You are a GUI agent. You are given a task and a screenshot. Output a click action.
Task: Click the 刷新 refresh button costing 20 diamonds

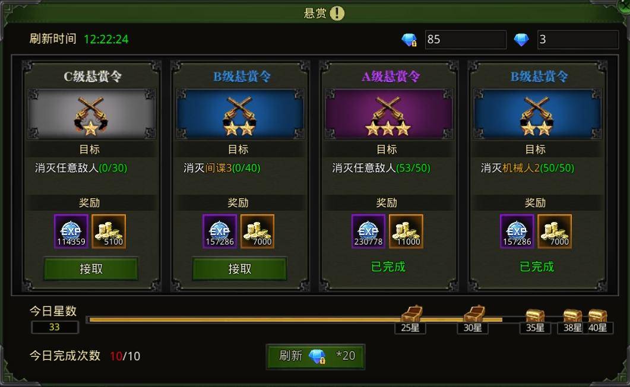(315, 356)
